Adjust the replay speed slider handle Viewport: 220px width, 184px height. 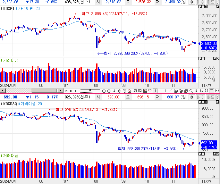click(x=90, y=90)
